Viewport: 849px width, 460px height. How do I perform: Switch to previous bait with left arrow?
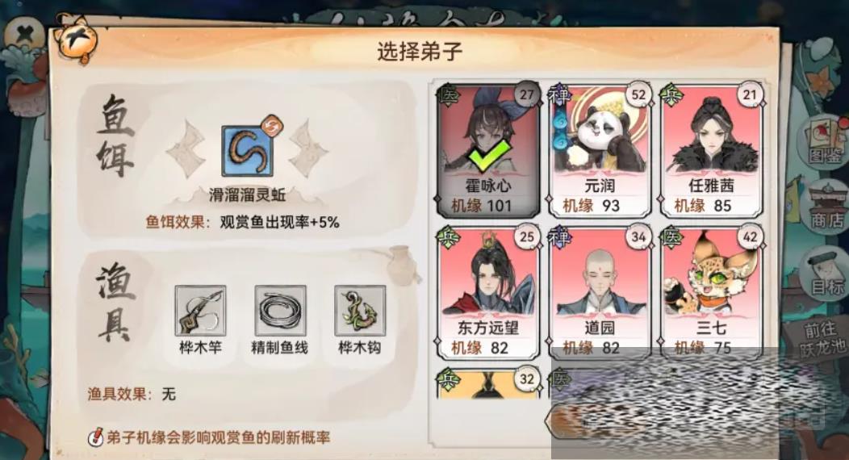click(186, 148)
